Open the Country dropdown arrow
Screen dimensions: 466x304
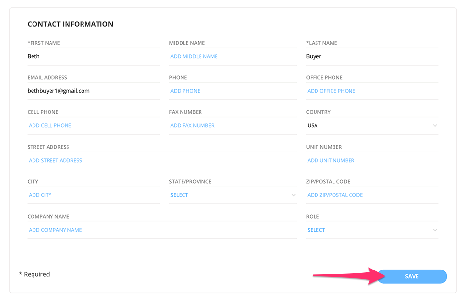point(435,125)
